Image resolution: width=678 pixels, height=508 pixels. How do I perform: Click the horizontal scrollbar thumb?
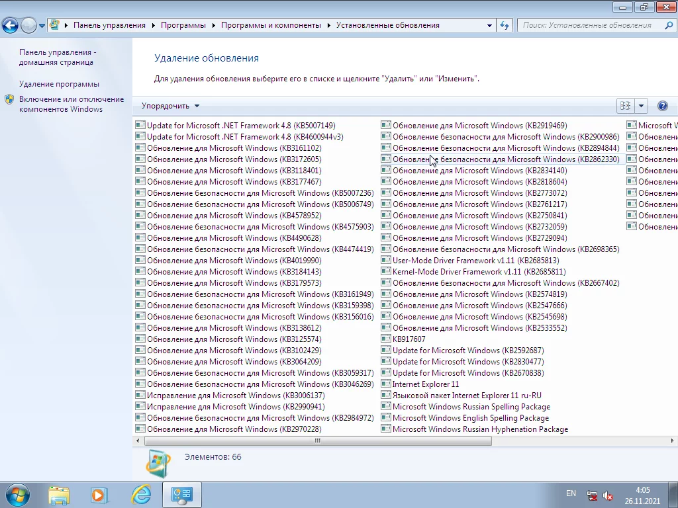coord(318,441)
